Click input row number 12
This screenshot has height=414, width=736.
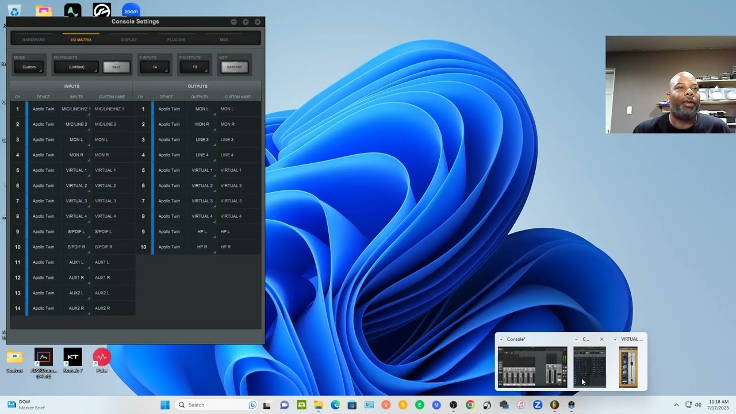[x=18, y=278]
